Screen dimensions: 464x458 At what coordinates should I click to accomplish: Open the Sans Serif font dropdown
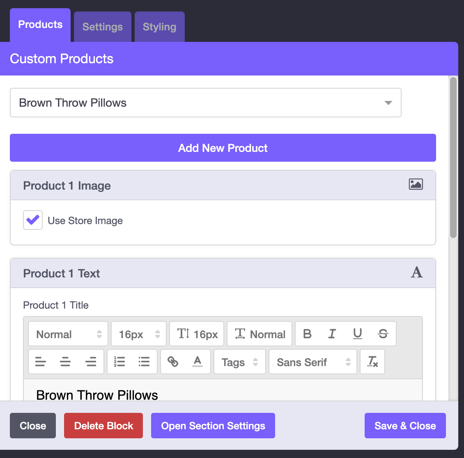(x=313, y=362)
